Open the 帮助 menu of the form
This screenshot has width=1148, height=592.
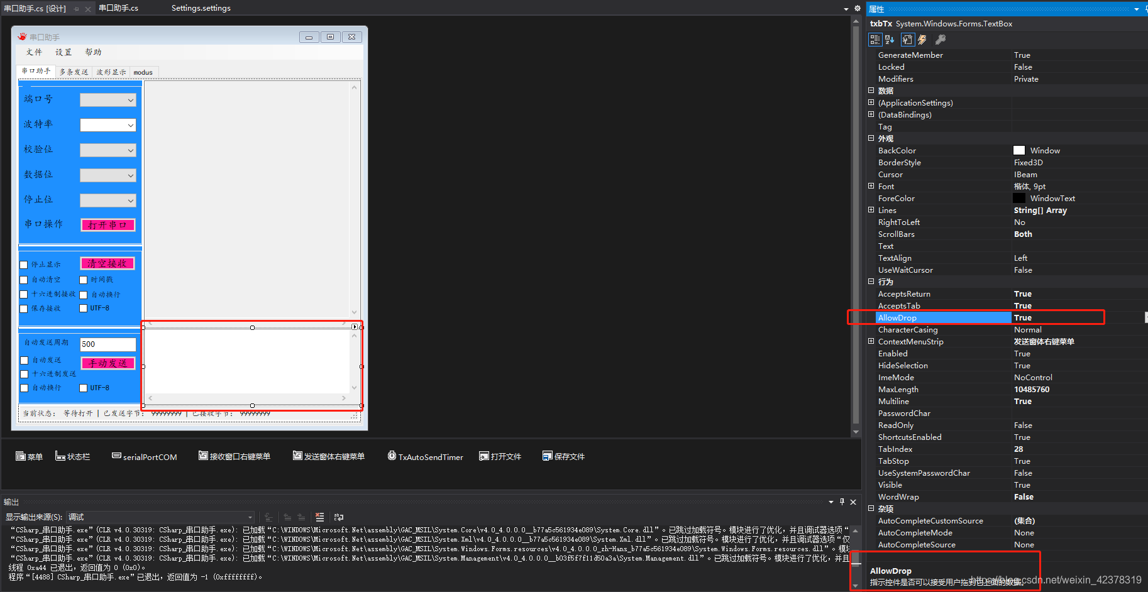pyautogui.click(x=93, y=52)
